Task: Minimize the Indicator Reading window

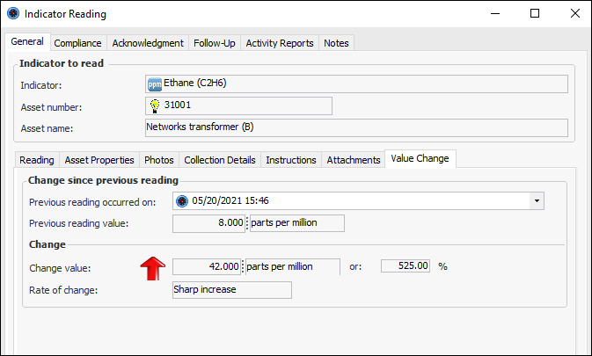Action: (495, 13)
